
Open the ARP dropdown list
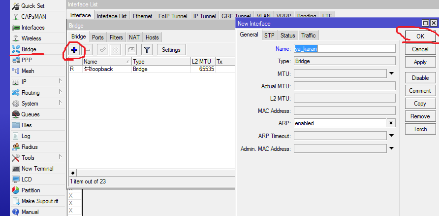click(392, 123)
